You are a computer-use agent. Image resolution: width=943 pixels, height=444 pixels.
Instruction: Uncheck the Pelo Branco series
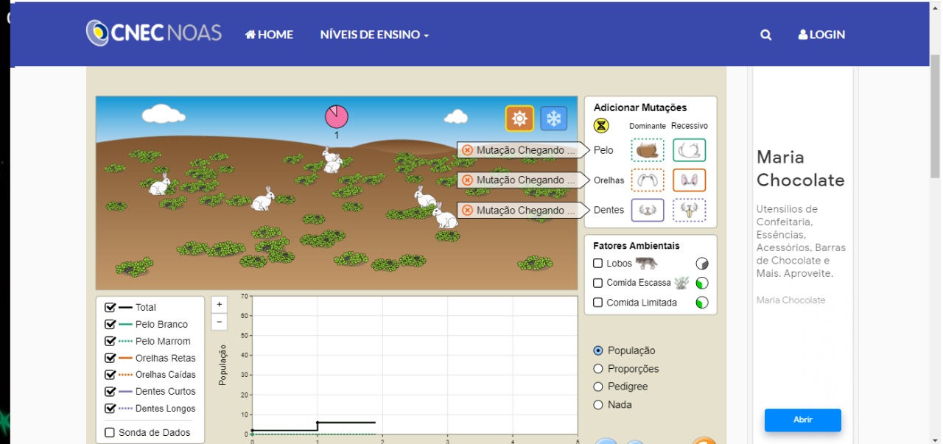click(x=111, y=325)
